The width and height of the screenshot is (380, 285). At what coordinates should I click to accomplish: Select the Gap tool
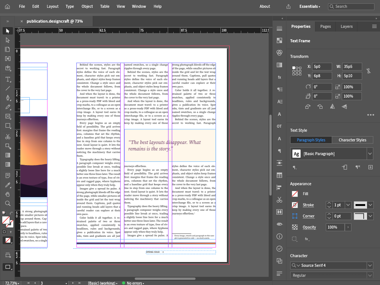pos(7,58)
